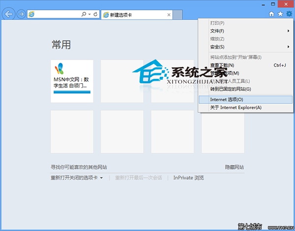Open a new blank tab button
295x231 pixels.
[177, 15]
